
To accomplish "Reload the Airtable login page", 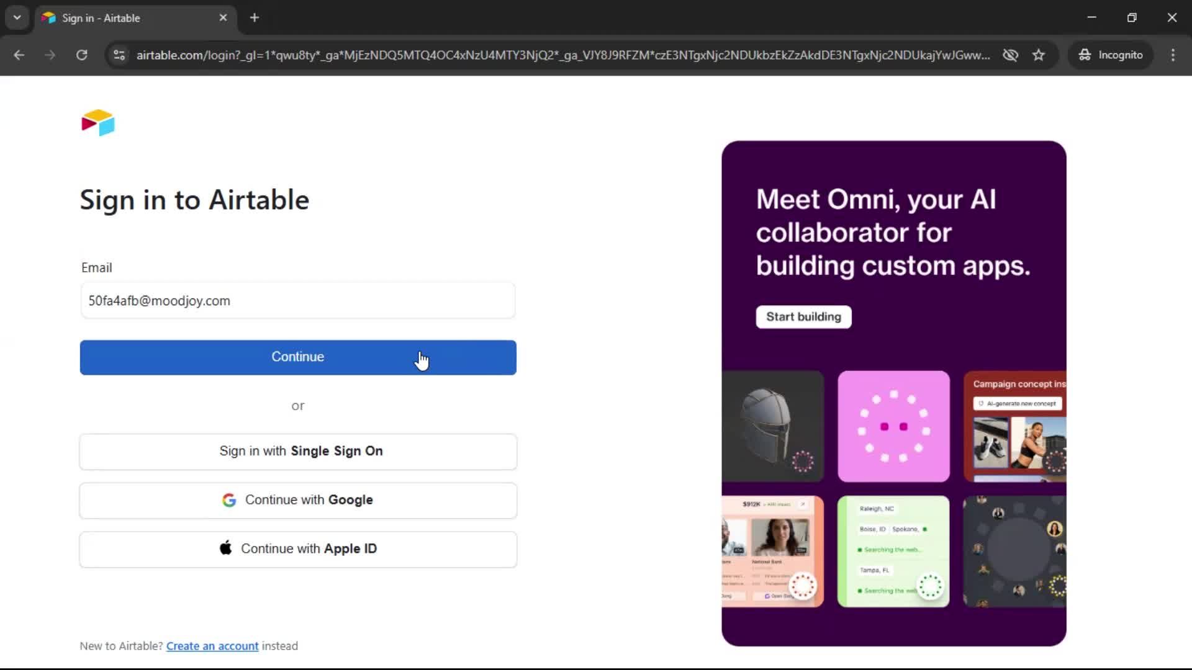I will pyautogui.click(x=82, y=55).
